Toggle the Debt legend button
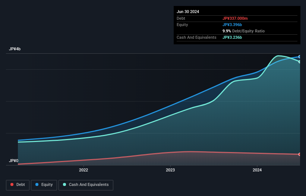The width and height of the screenshot is (306, 196). click(x=18, y=185)
